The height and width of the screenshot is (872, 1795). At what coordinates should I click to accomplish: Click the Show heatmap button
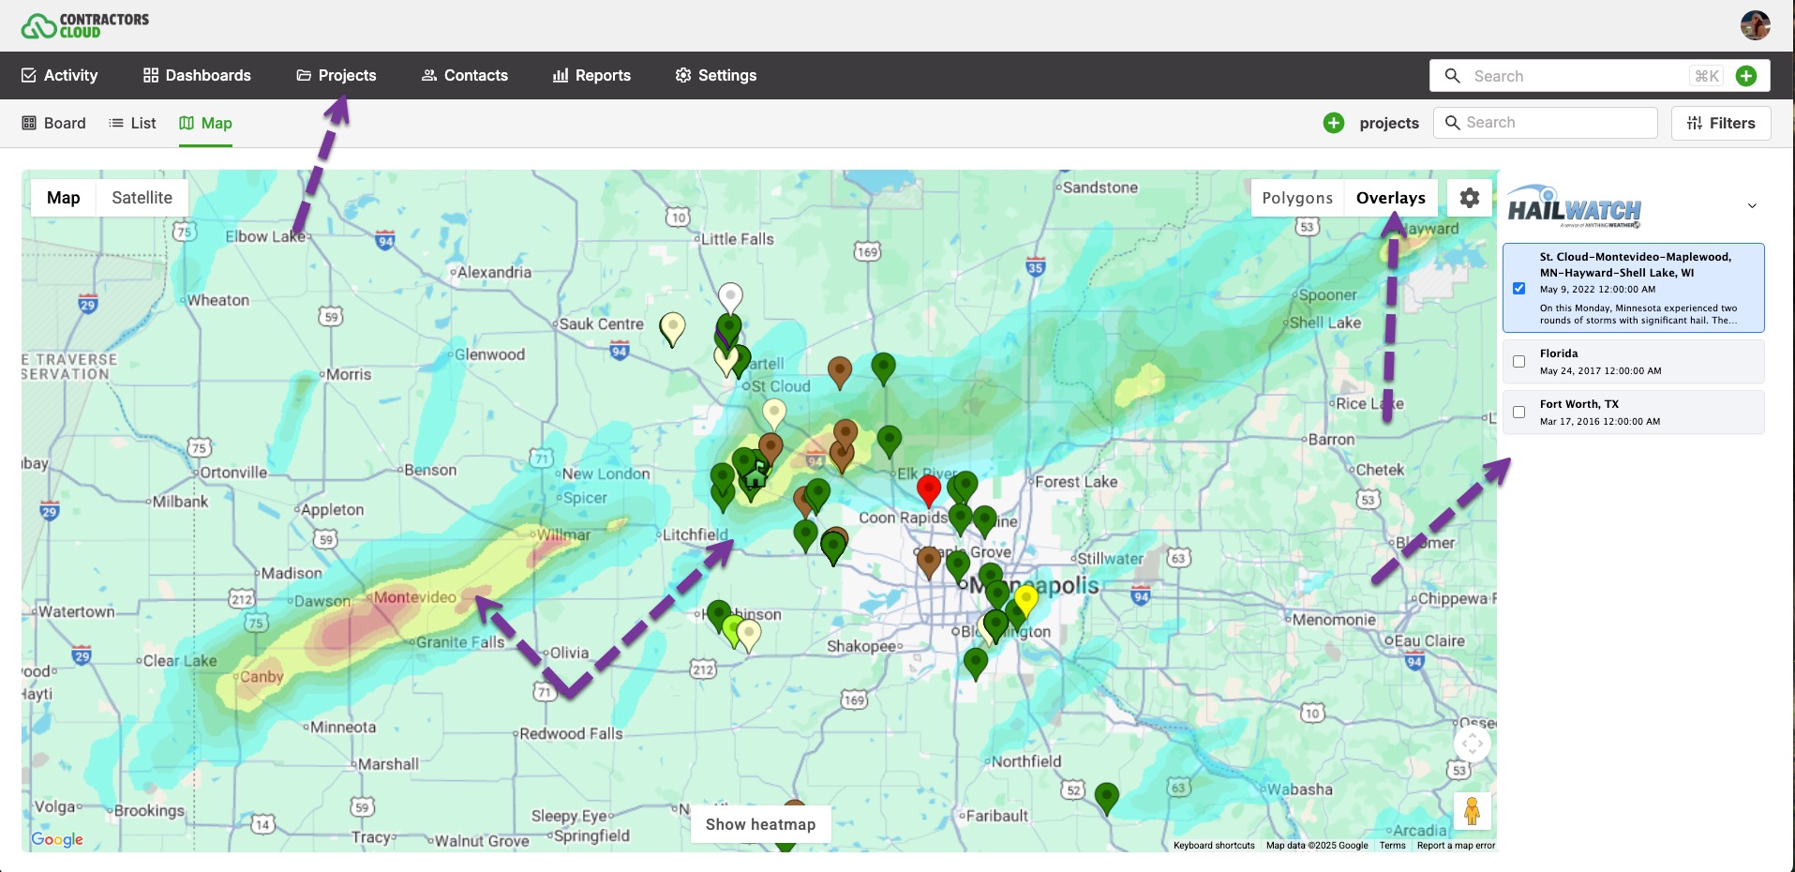tap(760, 824)
